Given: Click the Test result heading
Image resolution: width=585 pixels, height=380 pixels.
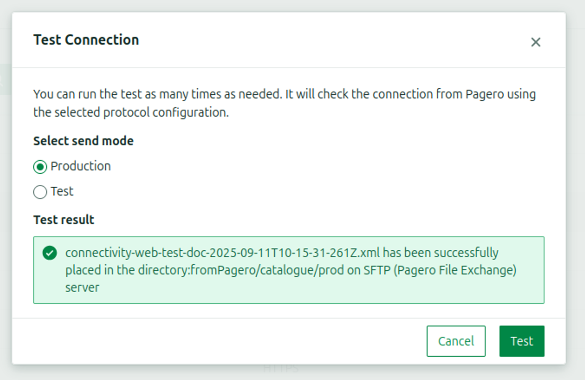Looking at the screenshot, I should (64, 220).
